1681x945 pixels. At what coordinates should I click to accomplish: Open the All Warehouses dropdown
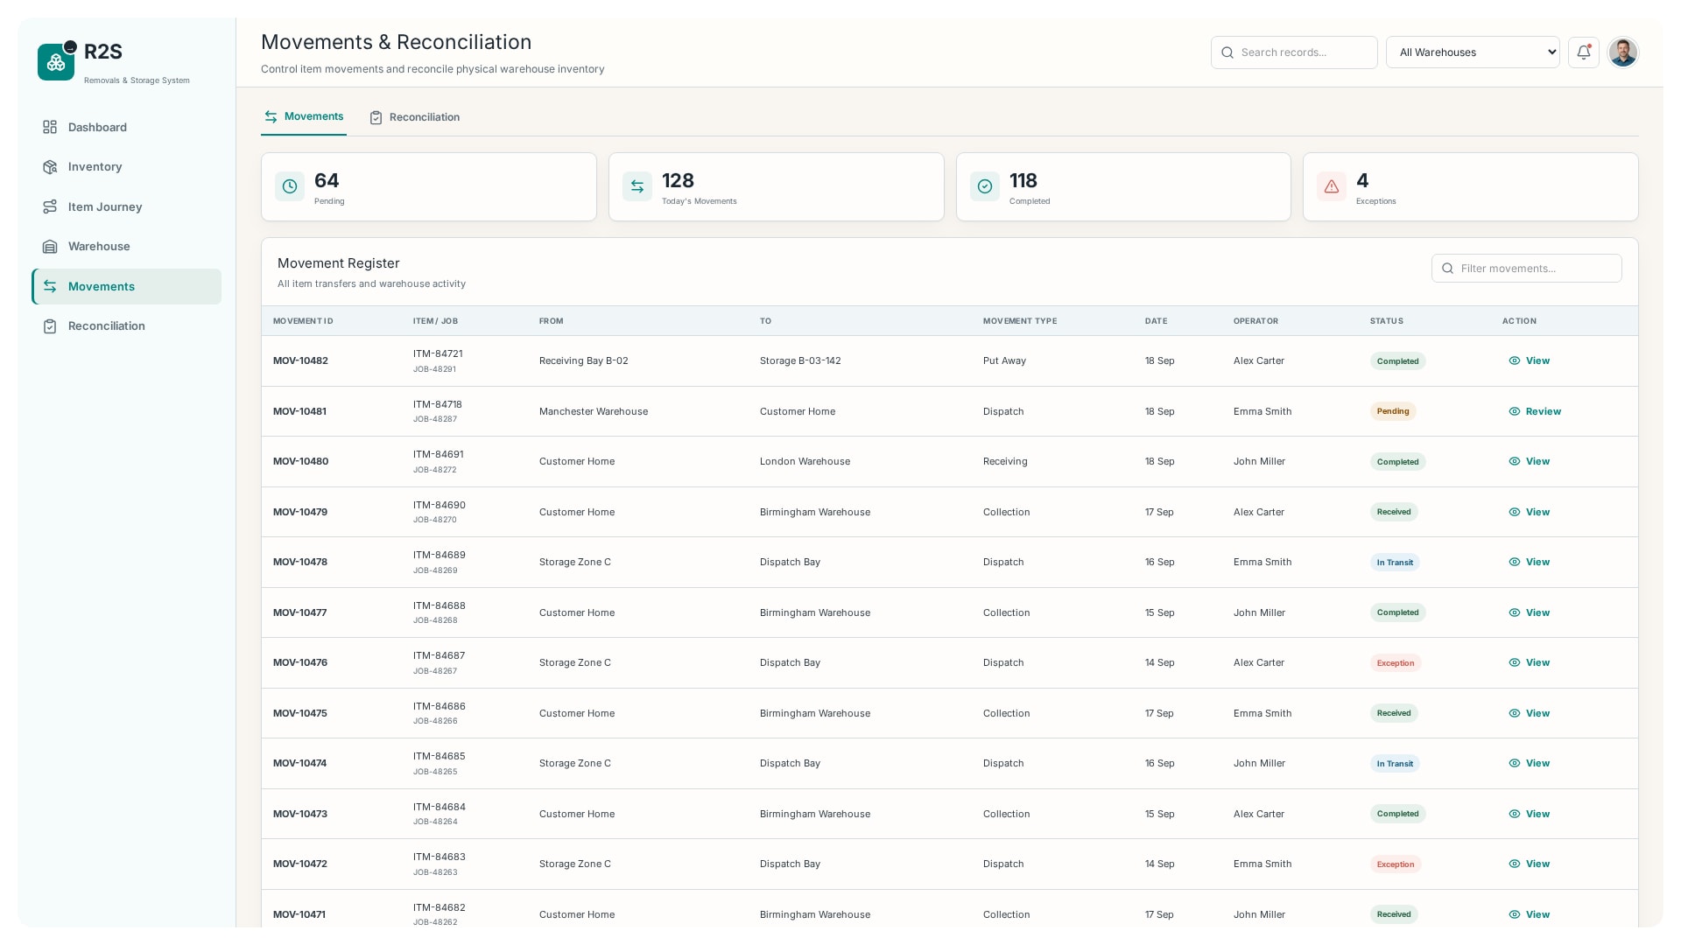pyautogui.click(x=1473, y=52)
